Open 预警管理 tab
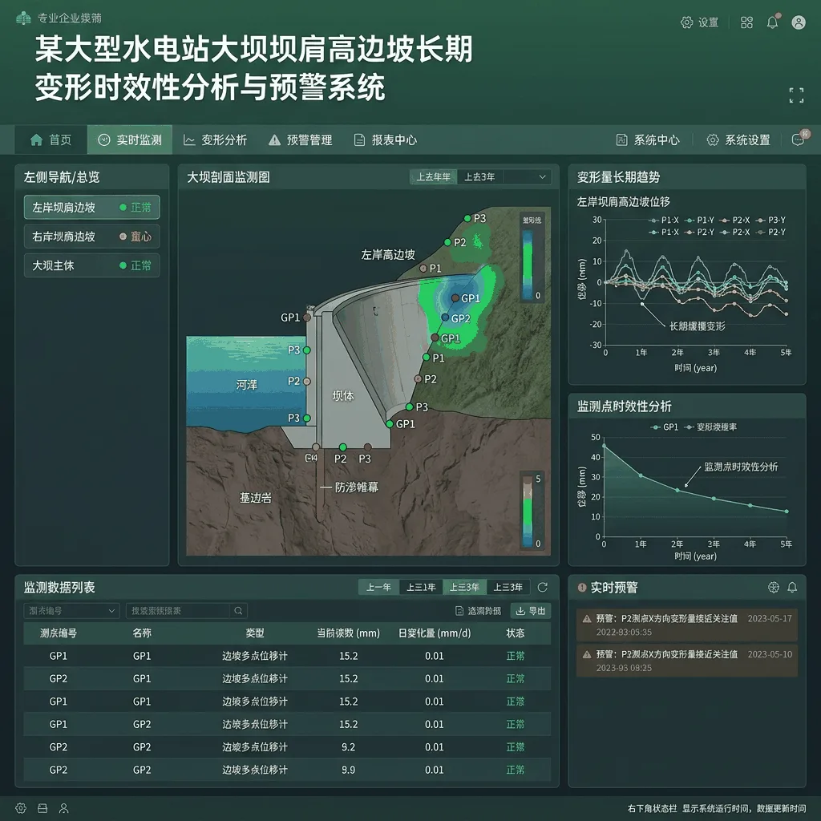Image resolution: width=821 pixels, height=821 pixels. click(301, 140)
